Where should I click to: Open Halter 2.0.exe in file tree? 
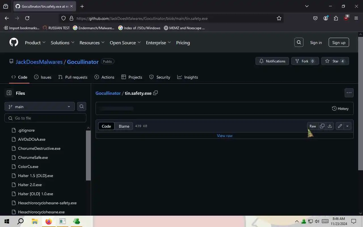tap(30, 185)
